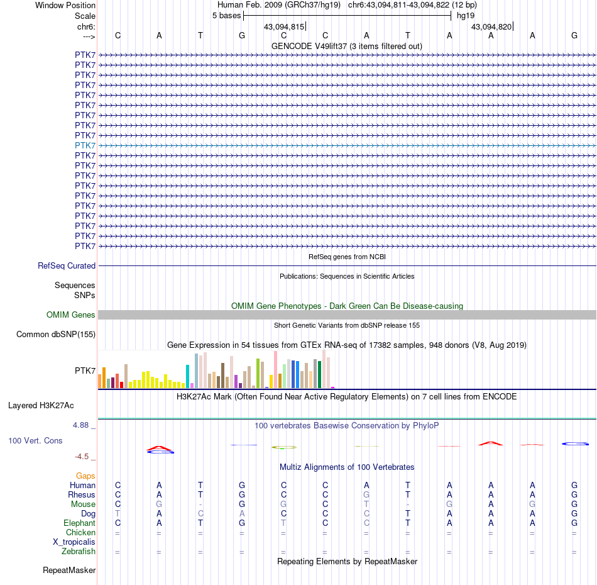This screenshot has height=585, width=597.
Task: Click the chr6: base position label
Action: (x=86, y=26)
